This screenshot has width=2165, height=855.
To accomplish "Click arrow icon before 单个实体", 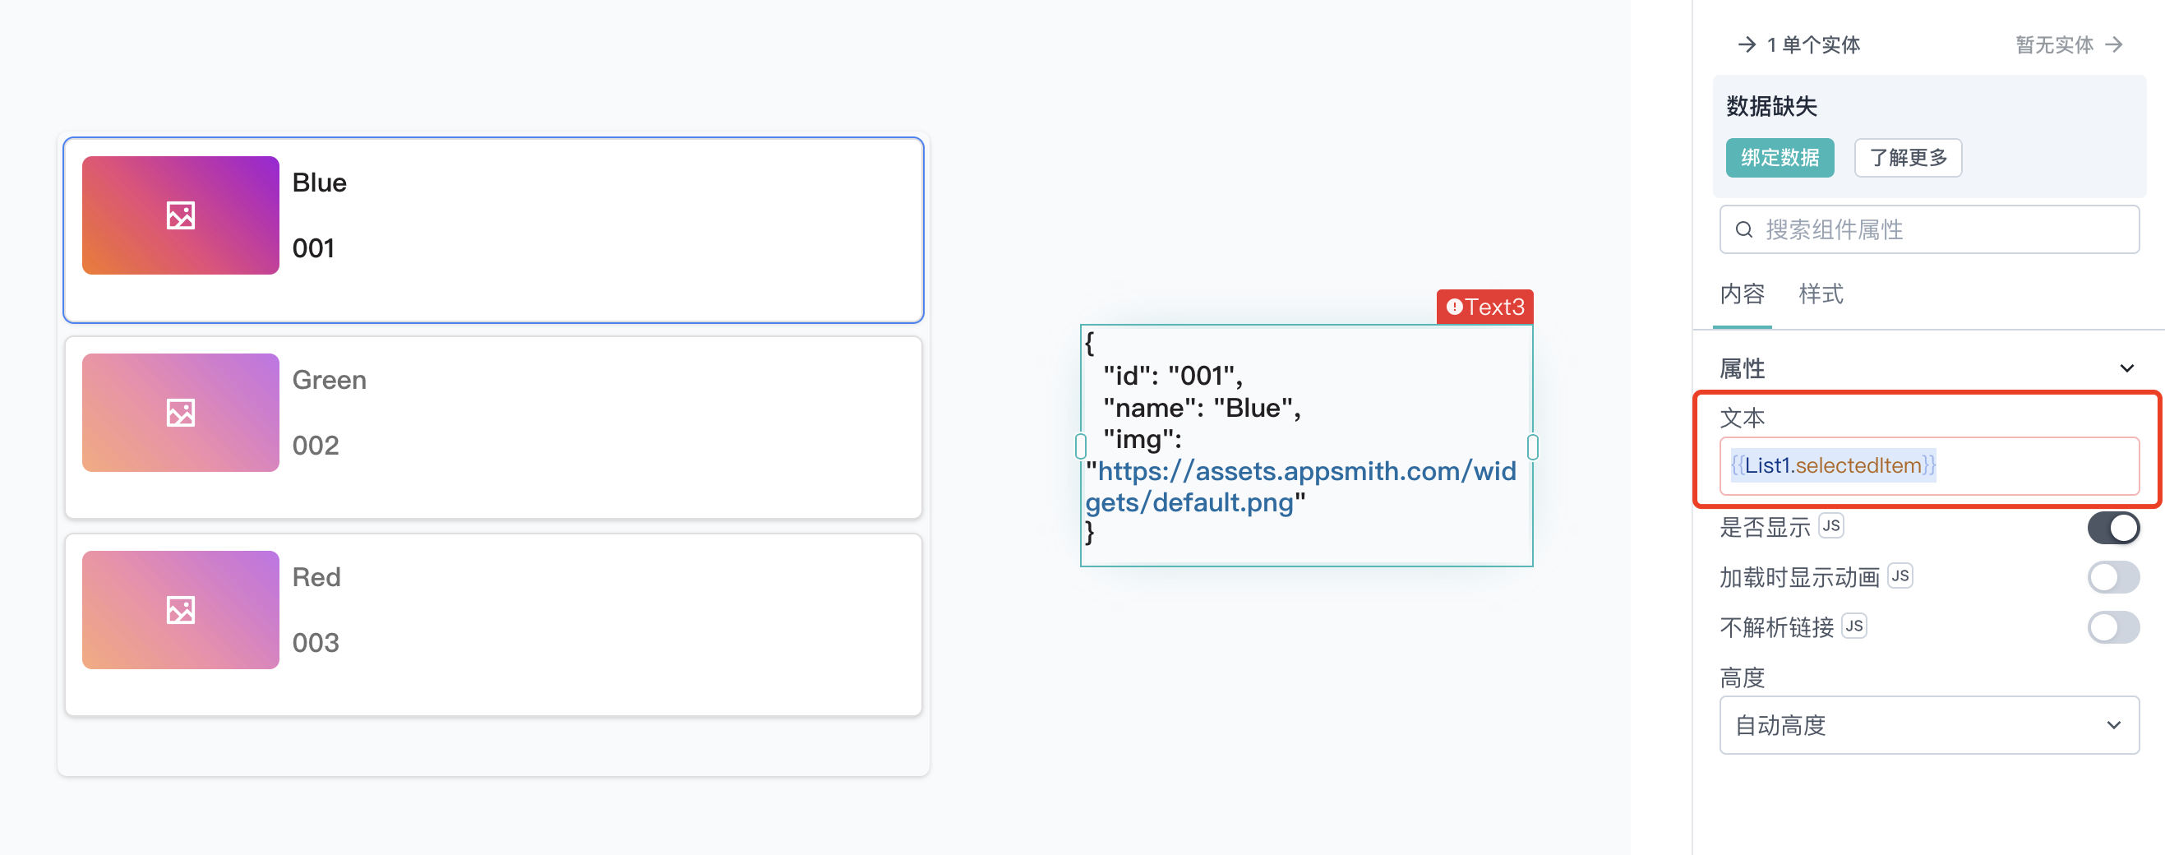I will tap(1747, 44).
